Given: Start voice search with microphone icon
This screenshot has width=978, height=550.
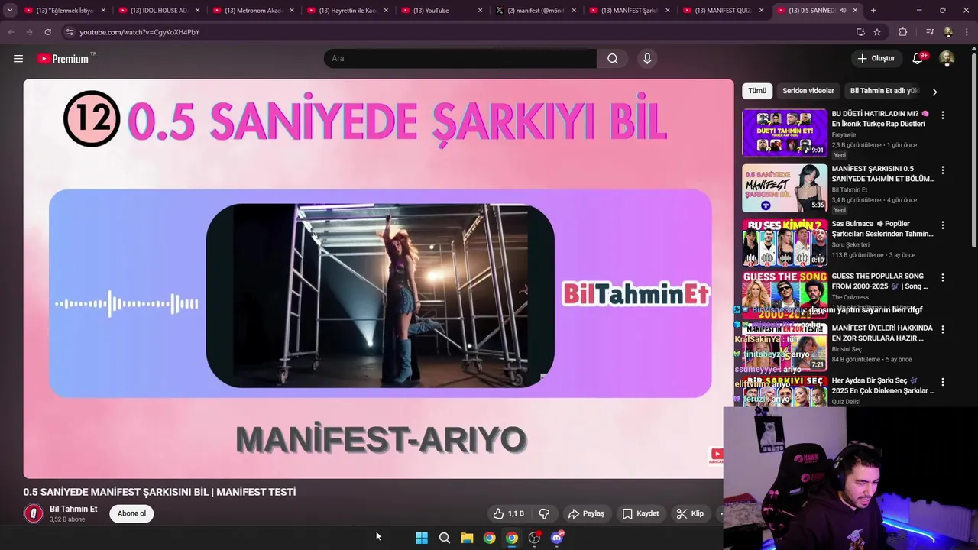Looking at the screenshot, I should (x=647, y=59).
